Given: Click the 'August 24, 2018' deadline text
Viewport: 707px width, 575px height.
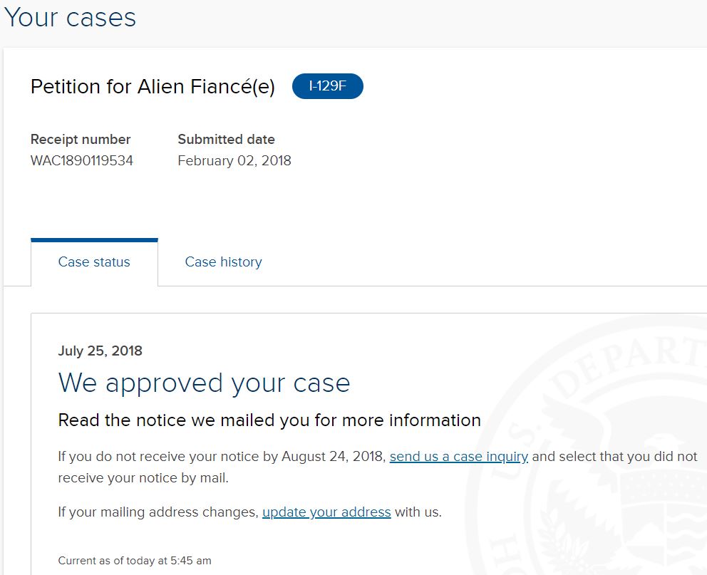Looking at the screenshot, I should click(x=332, y=457).
